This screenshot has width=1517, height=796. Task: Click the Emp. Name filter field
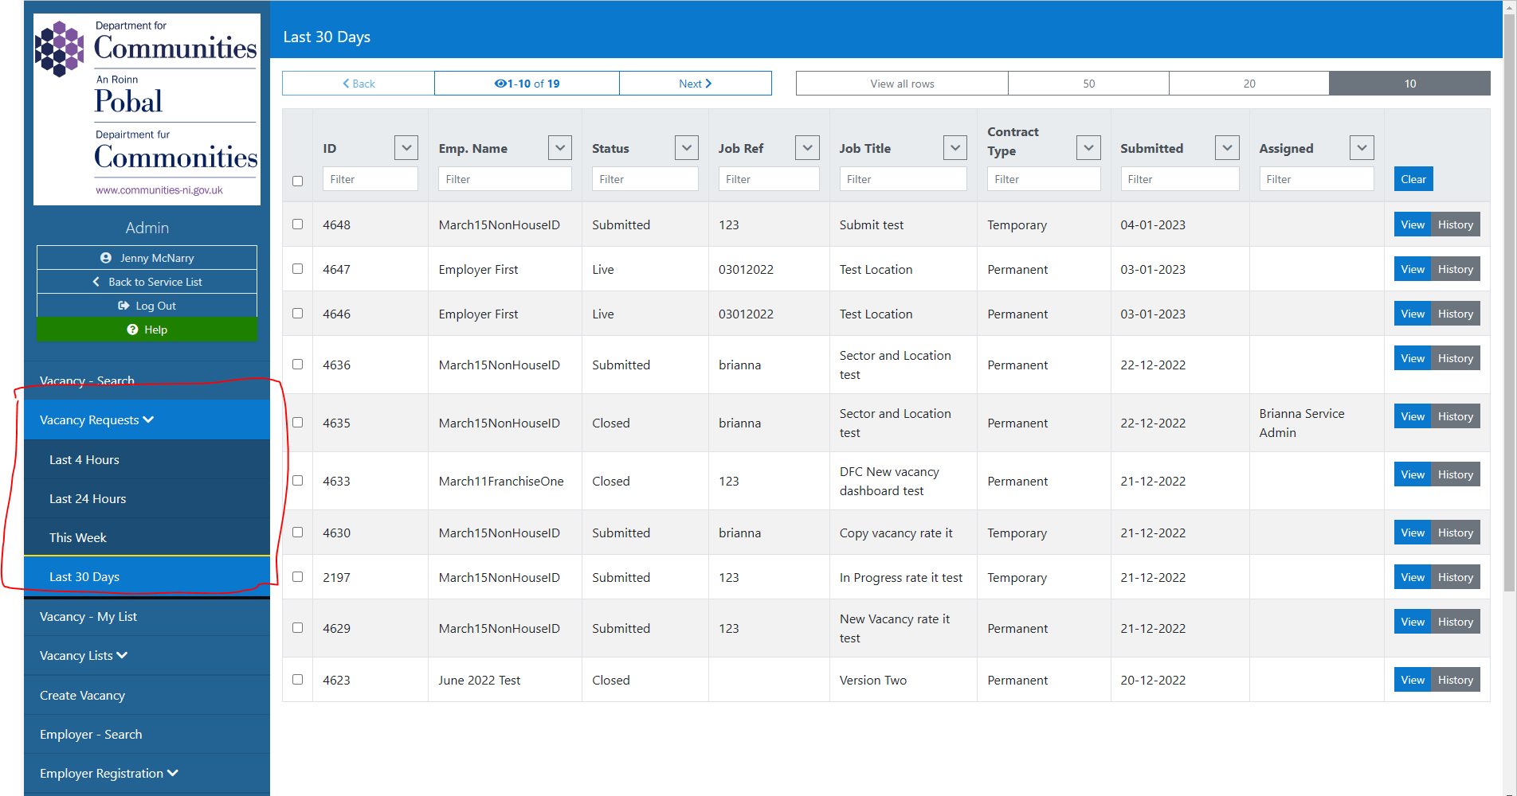504,179
